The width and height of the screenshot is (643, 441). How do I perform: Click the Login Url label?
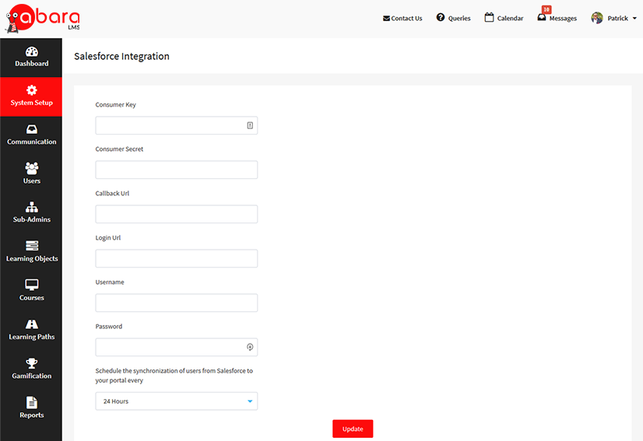(x=108, y=238)
